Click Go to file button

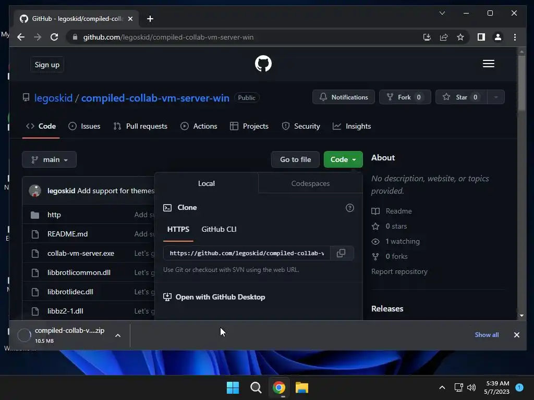point(295,159)
